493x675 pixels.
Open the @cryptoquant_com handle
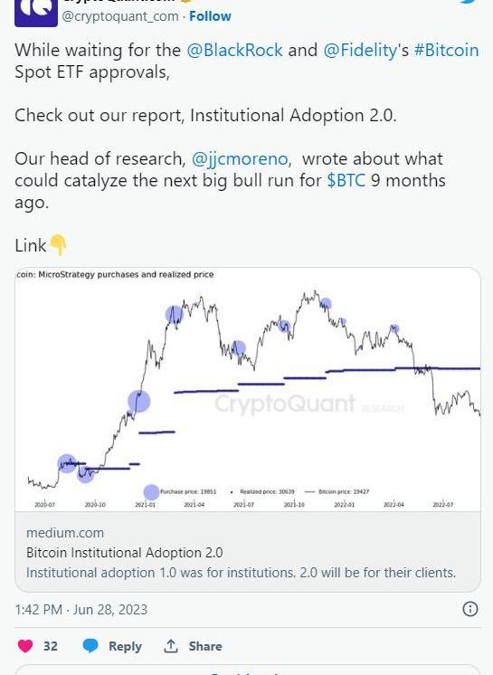point(120,16)
